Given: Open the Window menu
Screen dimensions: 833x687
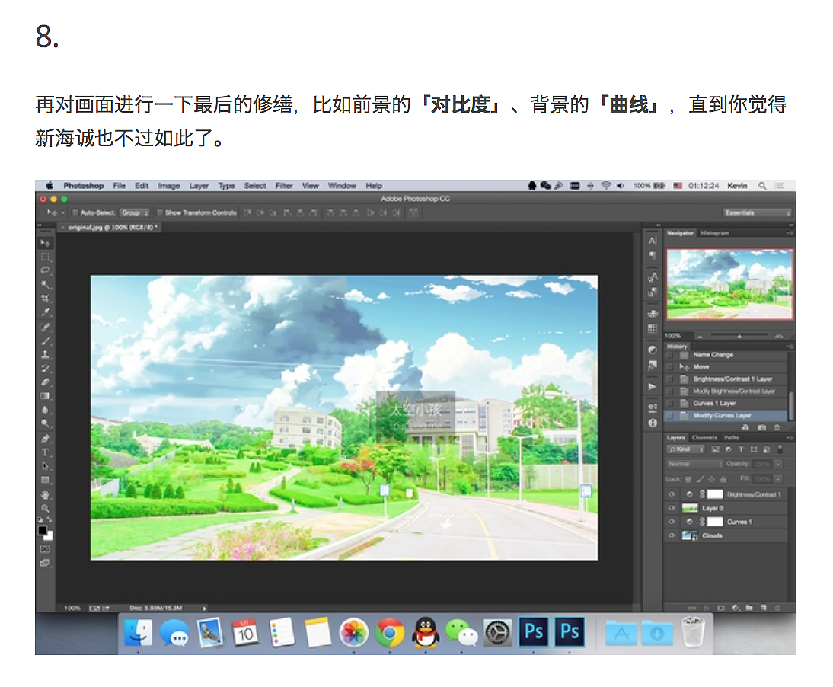Looking at the screenshot, I should coord(342,185).
